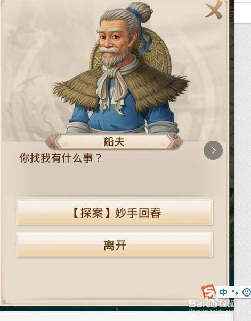Click the right scroll ornament of name plate
The image size is (251, 321).
click(176, 142)
